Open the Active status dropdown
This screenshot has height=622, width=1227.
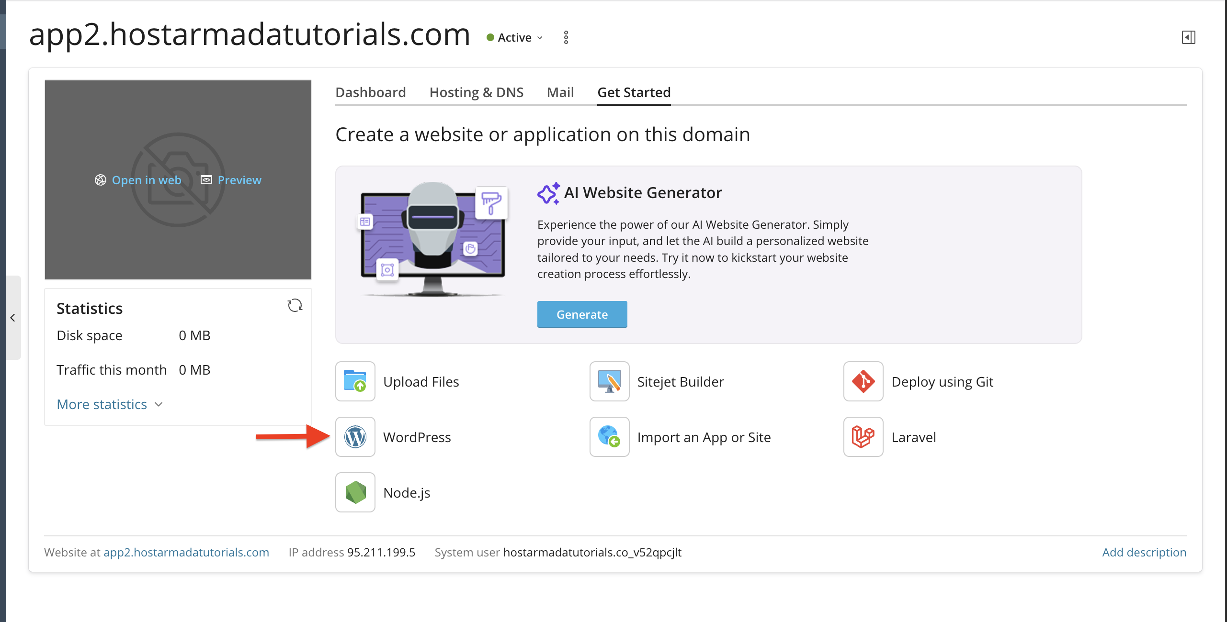(515, 37)
